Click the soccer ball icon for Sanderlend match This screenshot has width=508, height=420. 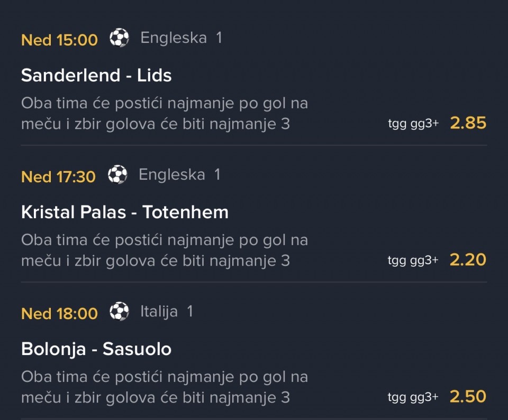point(119,38)
